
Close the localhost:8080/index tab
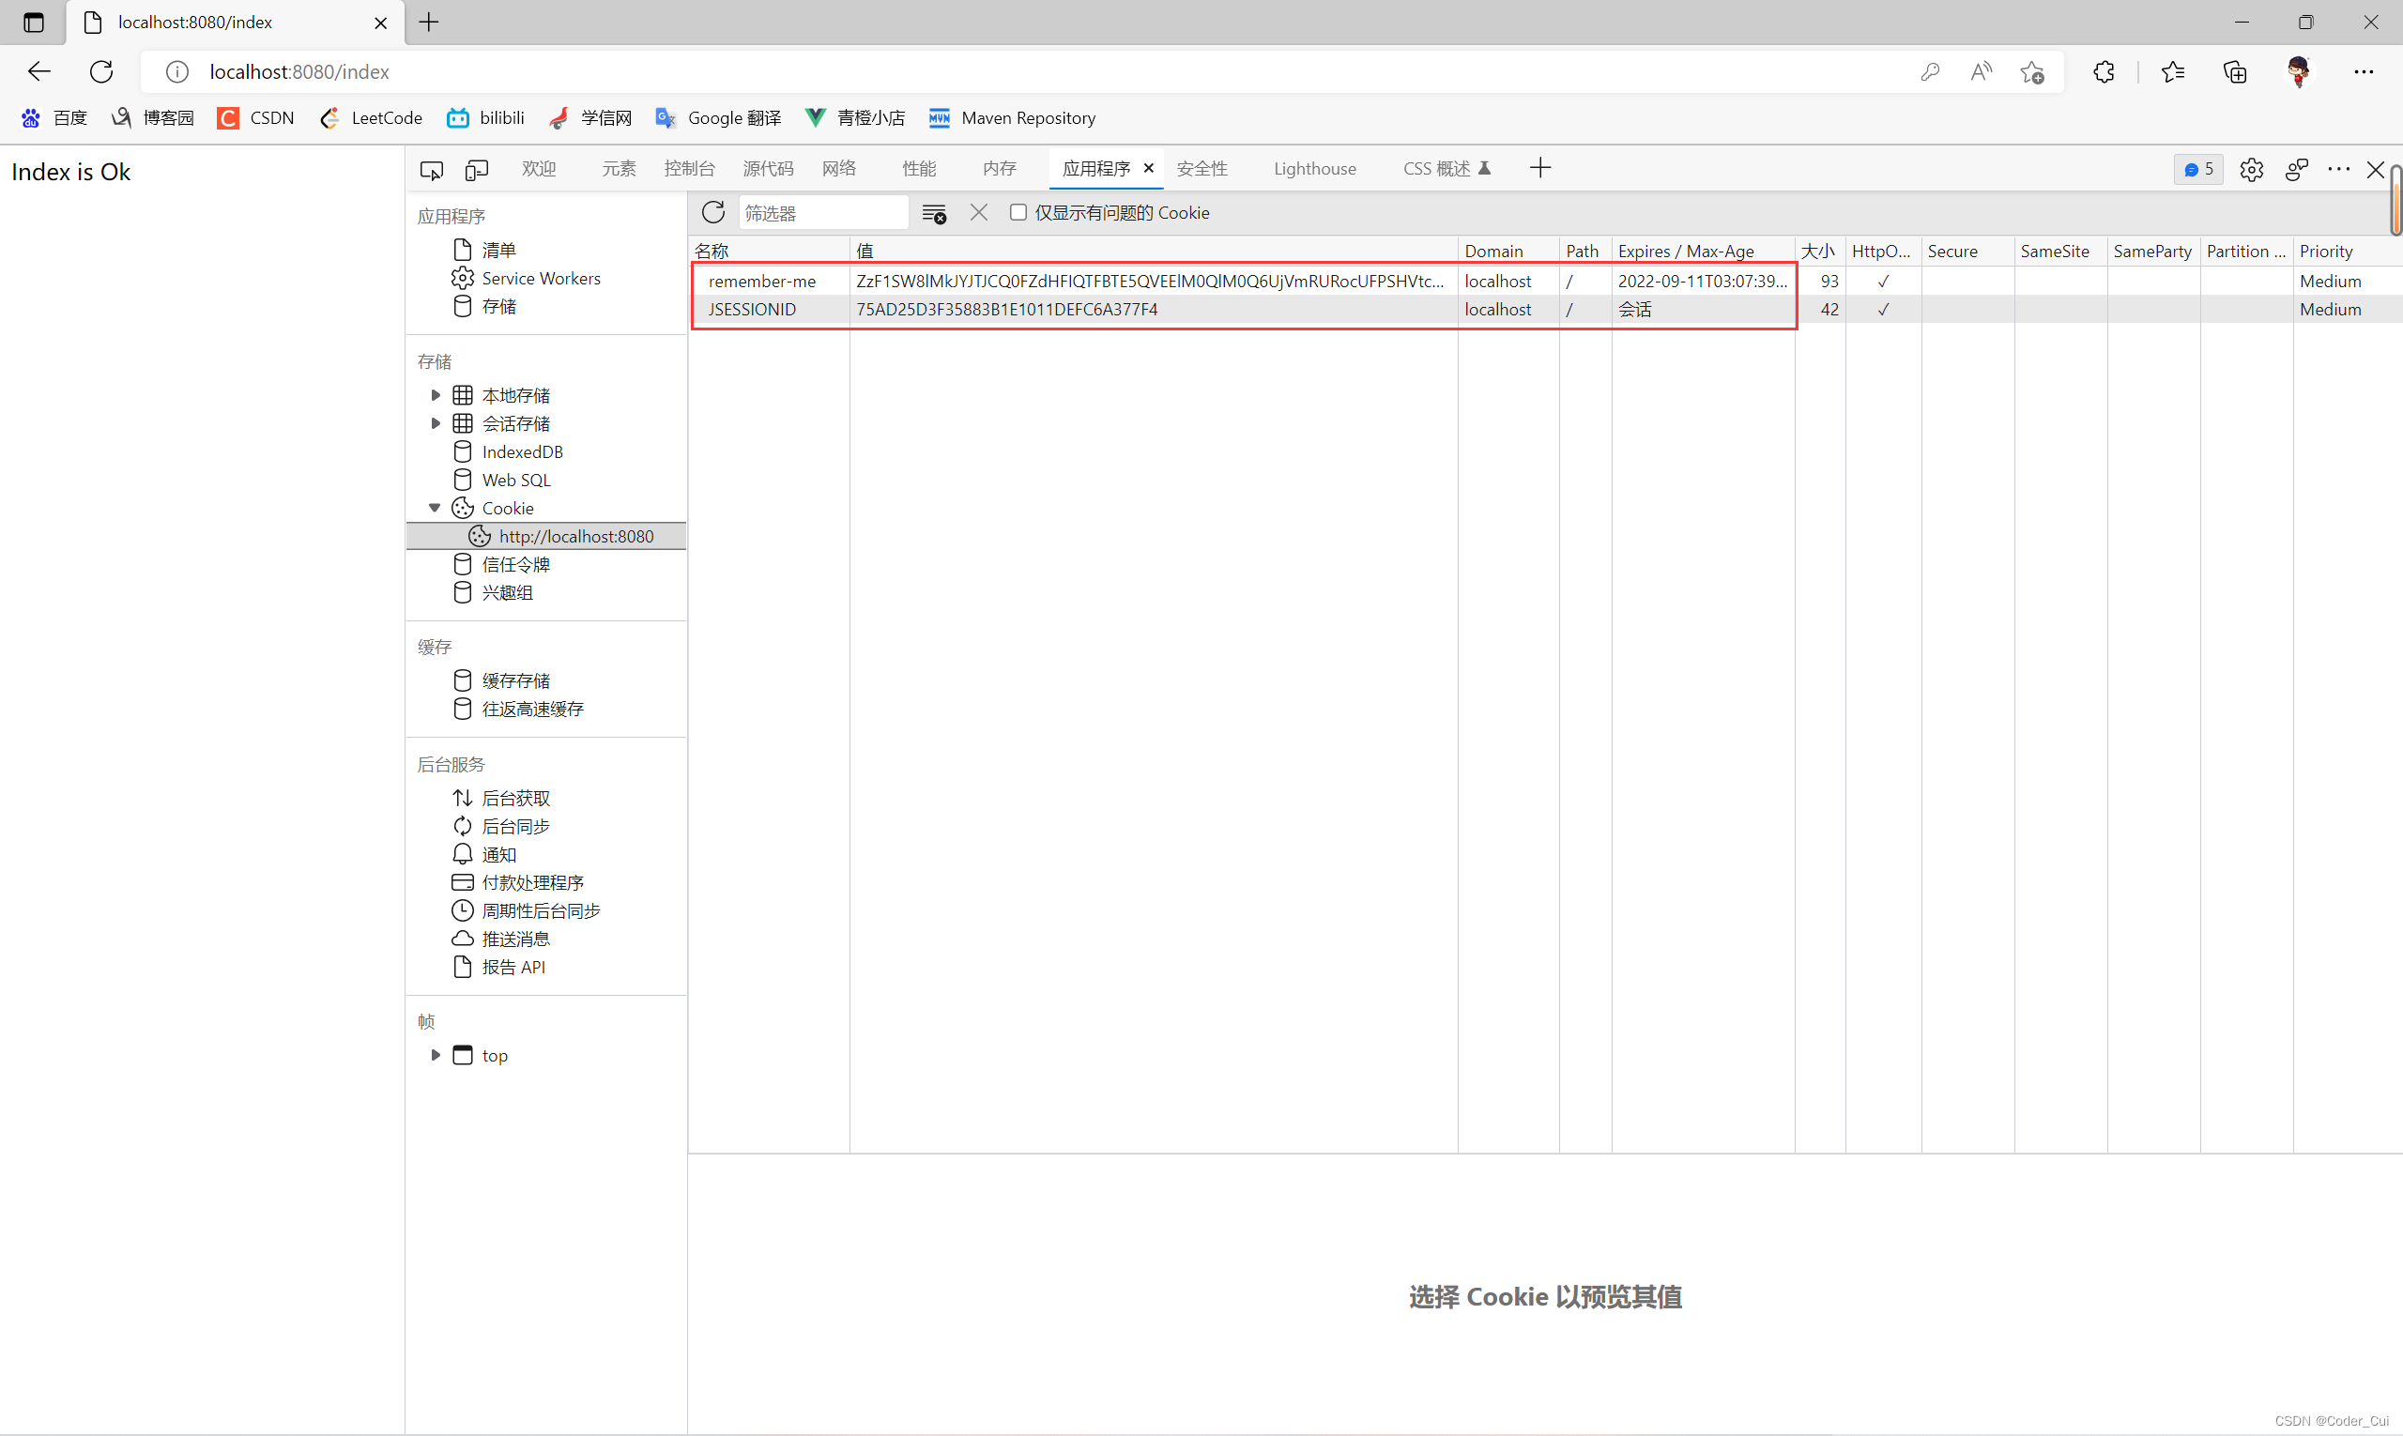pos(381,23)
